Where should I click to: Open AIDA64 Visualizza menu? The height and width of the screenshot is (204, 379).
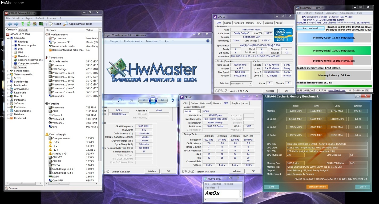(x=18, y=18)
